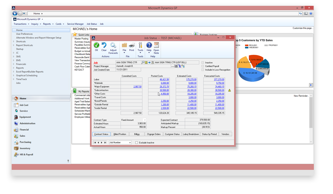Open Adjust Forecasts gear icon
The width and height of the screenshot is (333, 194).
[113, 45]
